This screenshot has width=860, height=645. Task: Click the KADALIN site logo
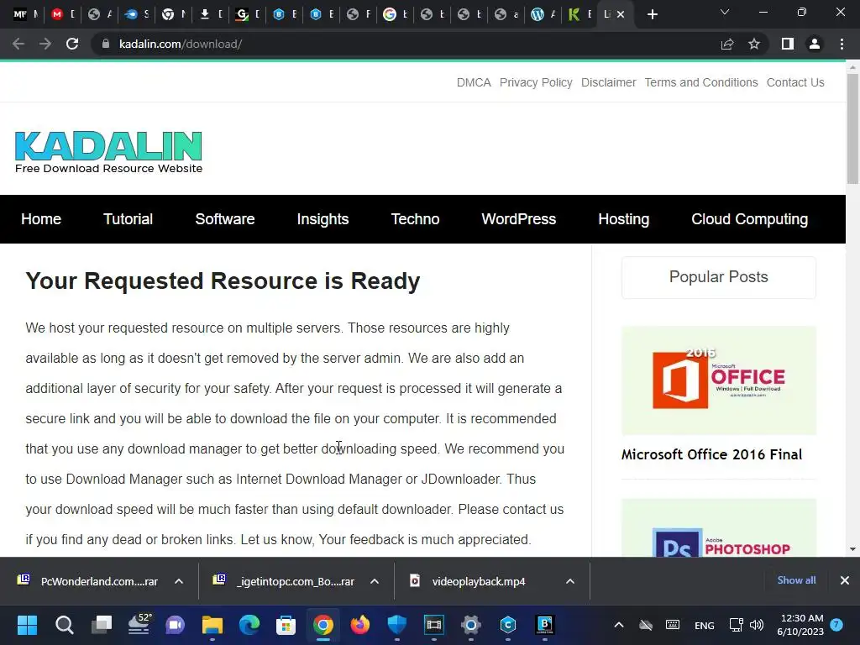pos(108,152)
